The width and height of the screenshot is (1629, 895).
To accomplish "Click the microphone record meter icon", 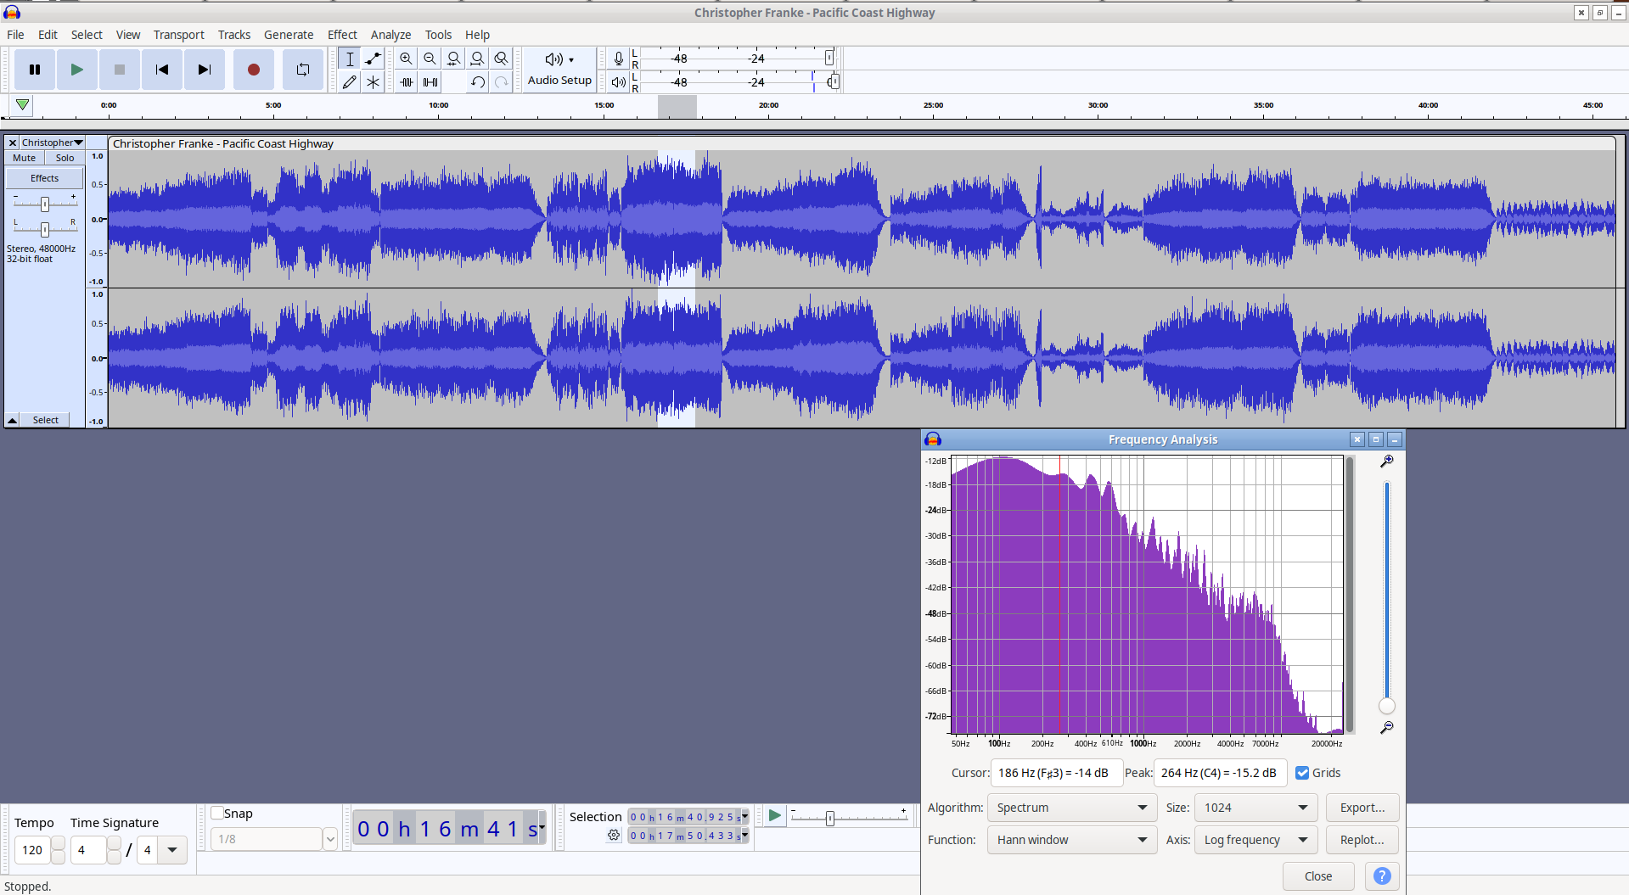I will coord(619,59).
